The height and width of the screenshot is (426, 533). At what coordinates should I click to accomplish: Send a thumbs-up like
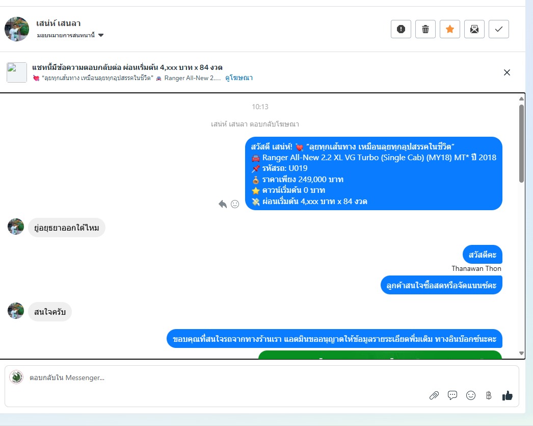(507, 395)
